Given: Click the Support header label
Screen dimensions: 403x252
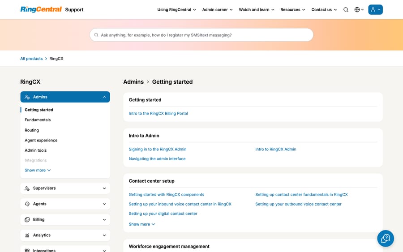Looking at the screenshot, I should pyautogui.click(x=74, y=9).
